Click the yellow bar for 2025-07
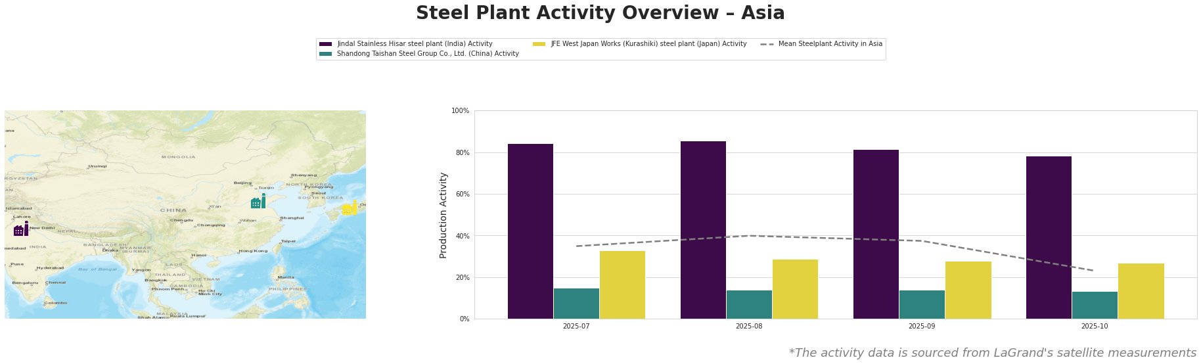 [x=622, y=284]
